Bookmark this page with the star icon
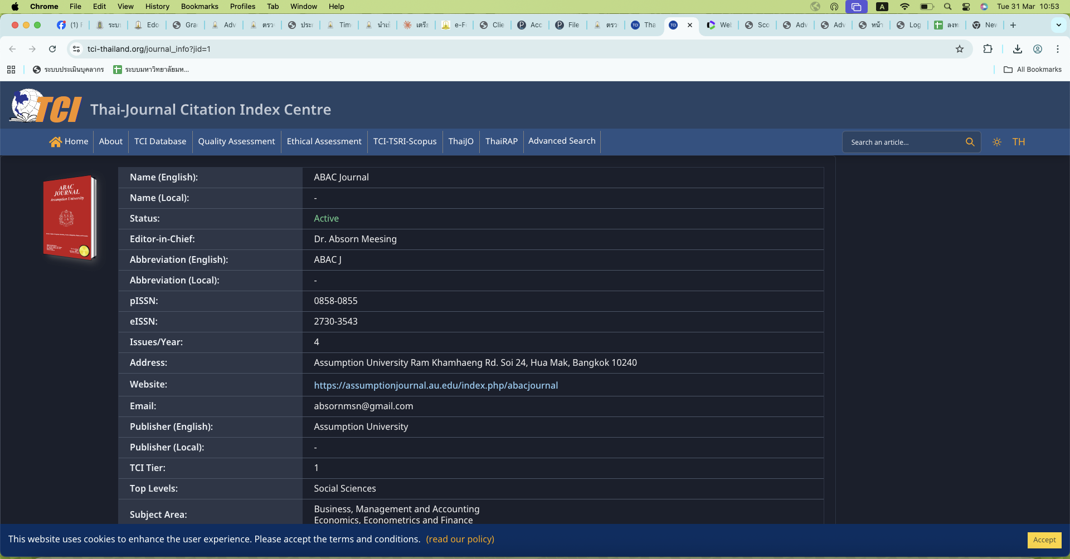 tap(960, 49)
